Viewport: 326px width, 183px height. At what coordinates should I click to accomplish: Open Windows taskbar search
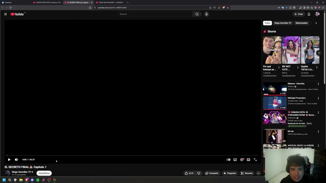click(x=10, y=180)
